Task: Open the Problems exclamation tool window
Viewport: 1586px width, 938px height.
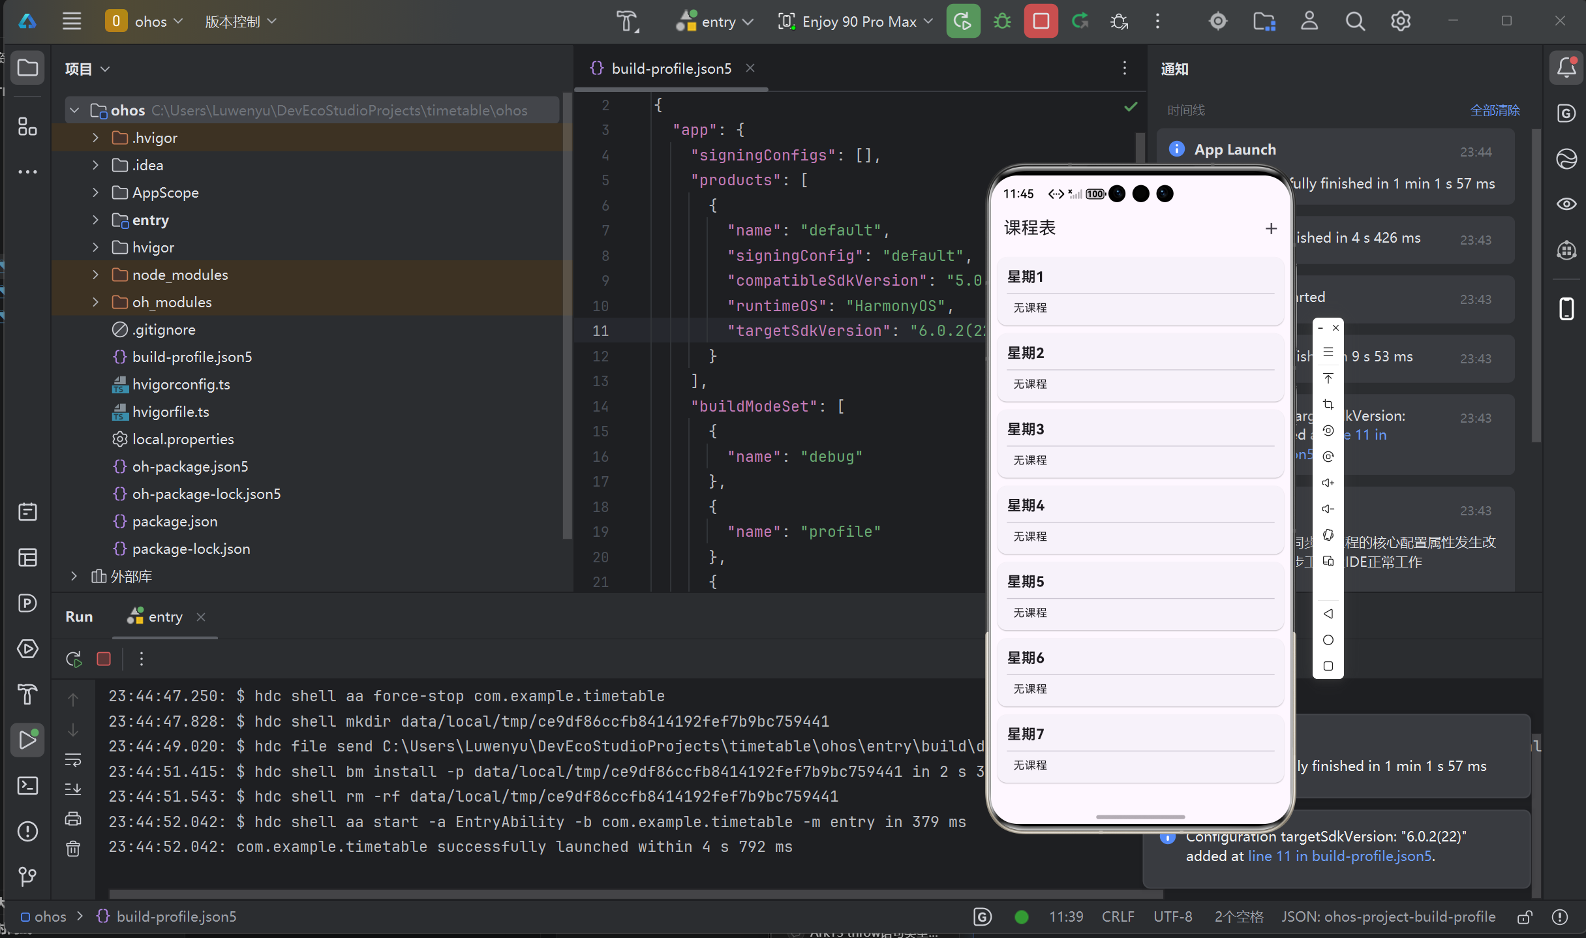Action: pos(27,831)
